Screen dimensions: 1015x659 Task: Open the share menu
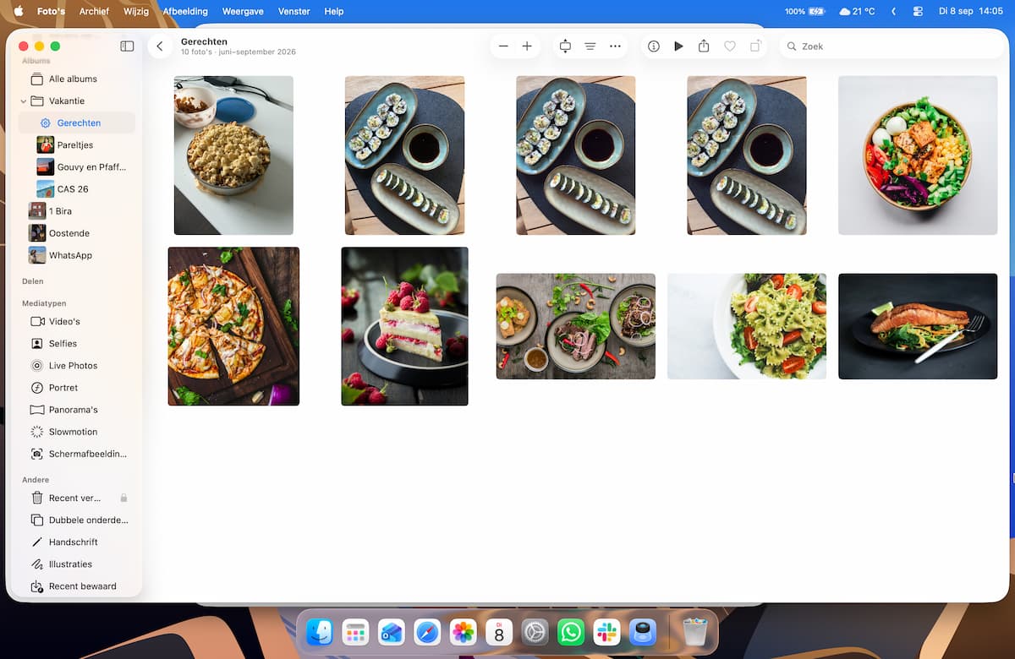[704, 46]
